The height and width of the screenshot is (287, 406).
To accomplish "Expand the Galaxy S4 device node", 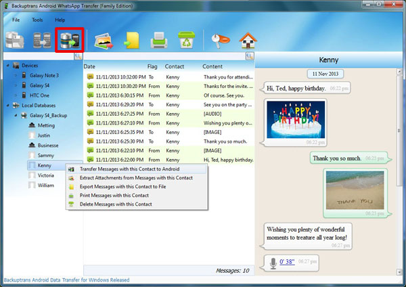I will coord(16,85).
